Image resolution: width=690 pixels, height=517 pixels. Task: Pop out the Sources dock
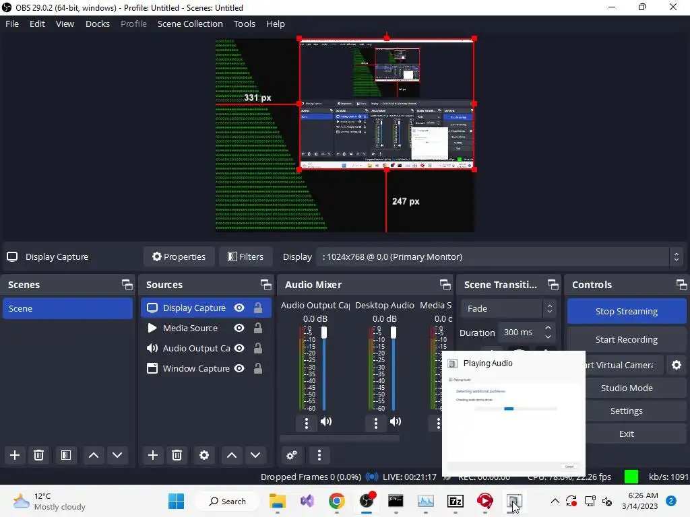point(265,285)
